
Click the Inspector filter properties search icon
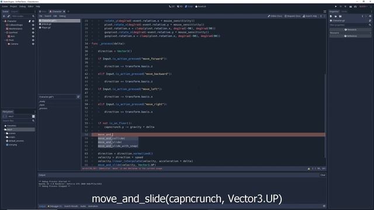click(x=370, y=24)
